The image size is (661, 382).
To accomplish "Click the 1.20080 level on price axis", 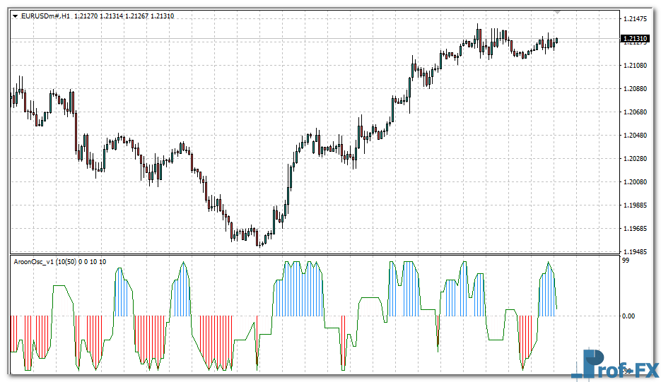I will 636,182.
